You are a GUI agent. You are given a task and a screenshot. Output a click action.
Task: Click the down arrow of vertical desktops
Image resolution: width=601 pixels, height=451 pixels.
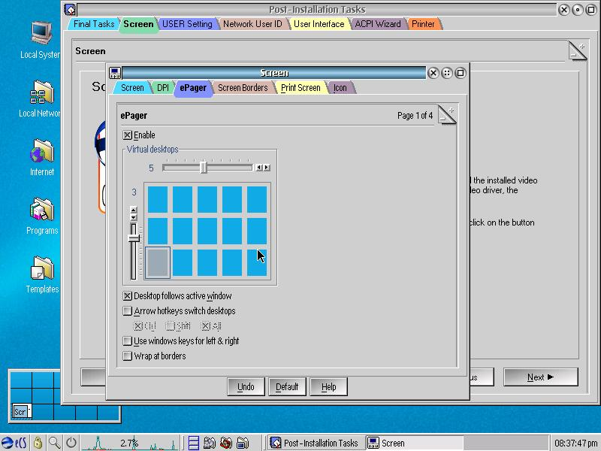tap(134, 217)
